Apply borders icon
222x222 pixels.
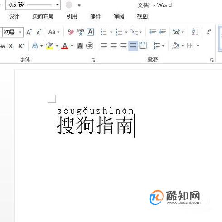(x=190, y=46)
